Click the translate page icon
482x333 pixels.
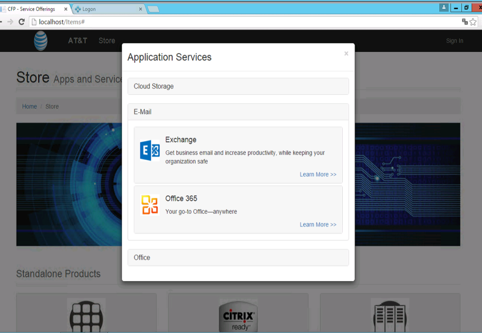(465, 21)
